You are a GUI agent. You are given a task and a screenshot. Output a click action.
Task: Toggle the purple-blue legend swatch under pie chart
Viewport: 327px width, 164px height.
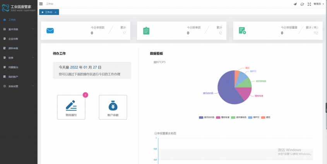pyautogui.click(x=201, y=117)
